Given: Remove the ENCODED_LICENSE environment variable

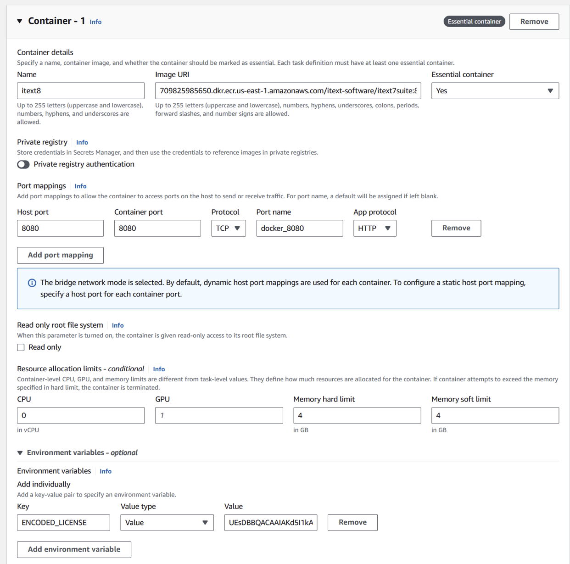Looking at the screenshot, I should pos(352,522).
